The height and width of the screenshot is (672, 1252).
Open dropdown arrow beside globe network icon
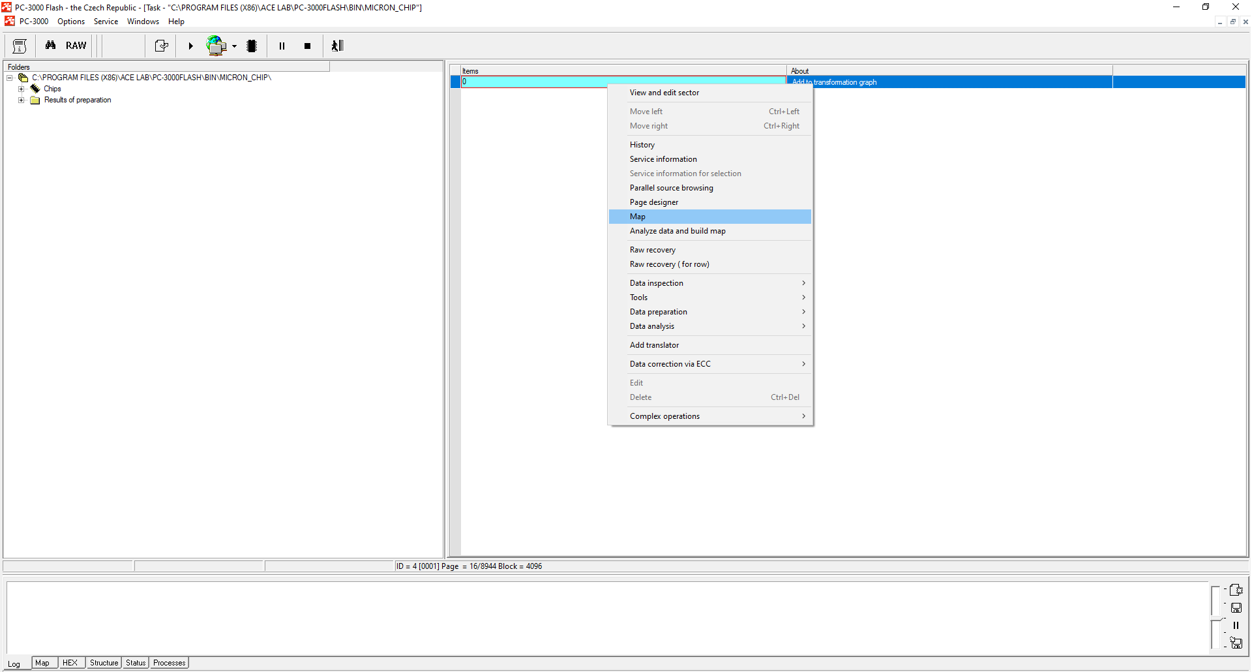(234, 46)
